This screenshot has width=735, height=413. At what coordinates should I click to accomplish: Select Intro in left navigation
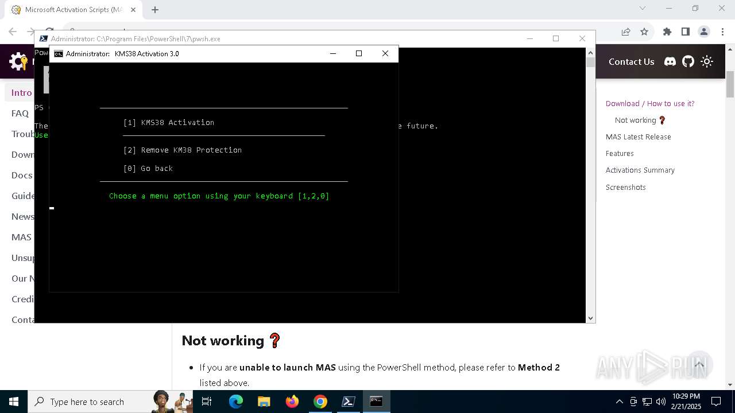click(21, 92)
